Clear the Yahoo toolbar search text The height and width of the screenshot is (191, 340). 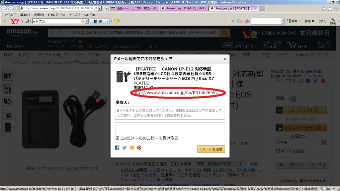[x=83, y=21]
